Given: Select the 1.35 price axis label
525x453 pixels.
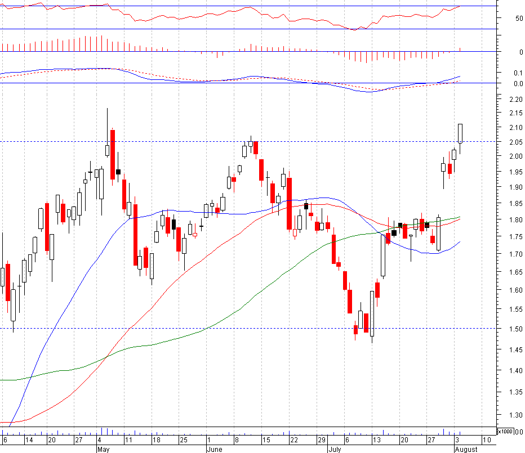Looking at the screenshot, I should [515, 392].
